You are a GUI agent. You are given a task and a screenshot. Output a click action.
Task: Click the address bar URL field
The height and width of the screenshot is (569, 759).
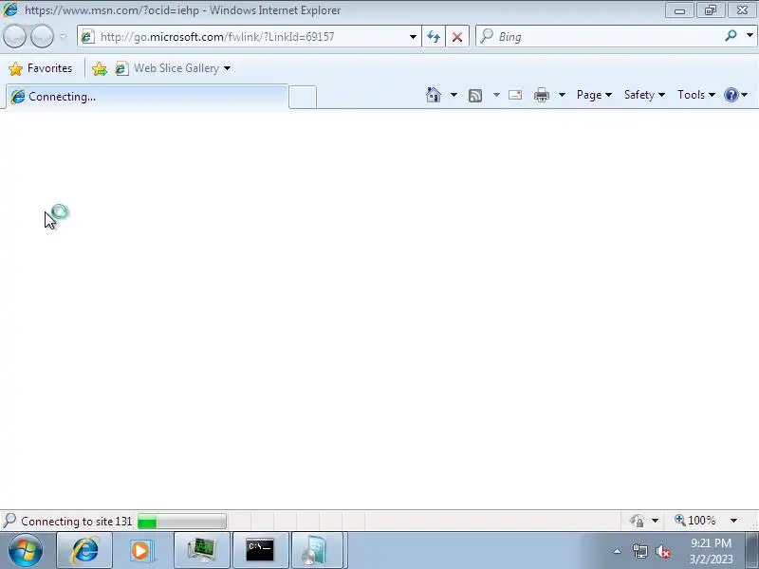coord(249,37)
